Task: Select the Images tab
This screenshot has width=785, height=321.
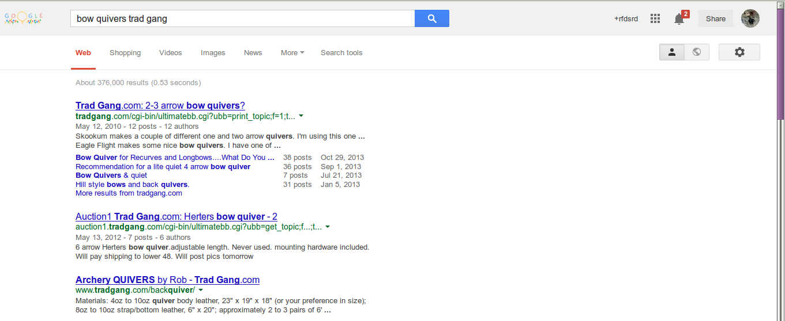Action: [213, 52]
